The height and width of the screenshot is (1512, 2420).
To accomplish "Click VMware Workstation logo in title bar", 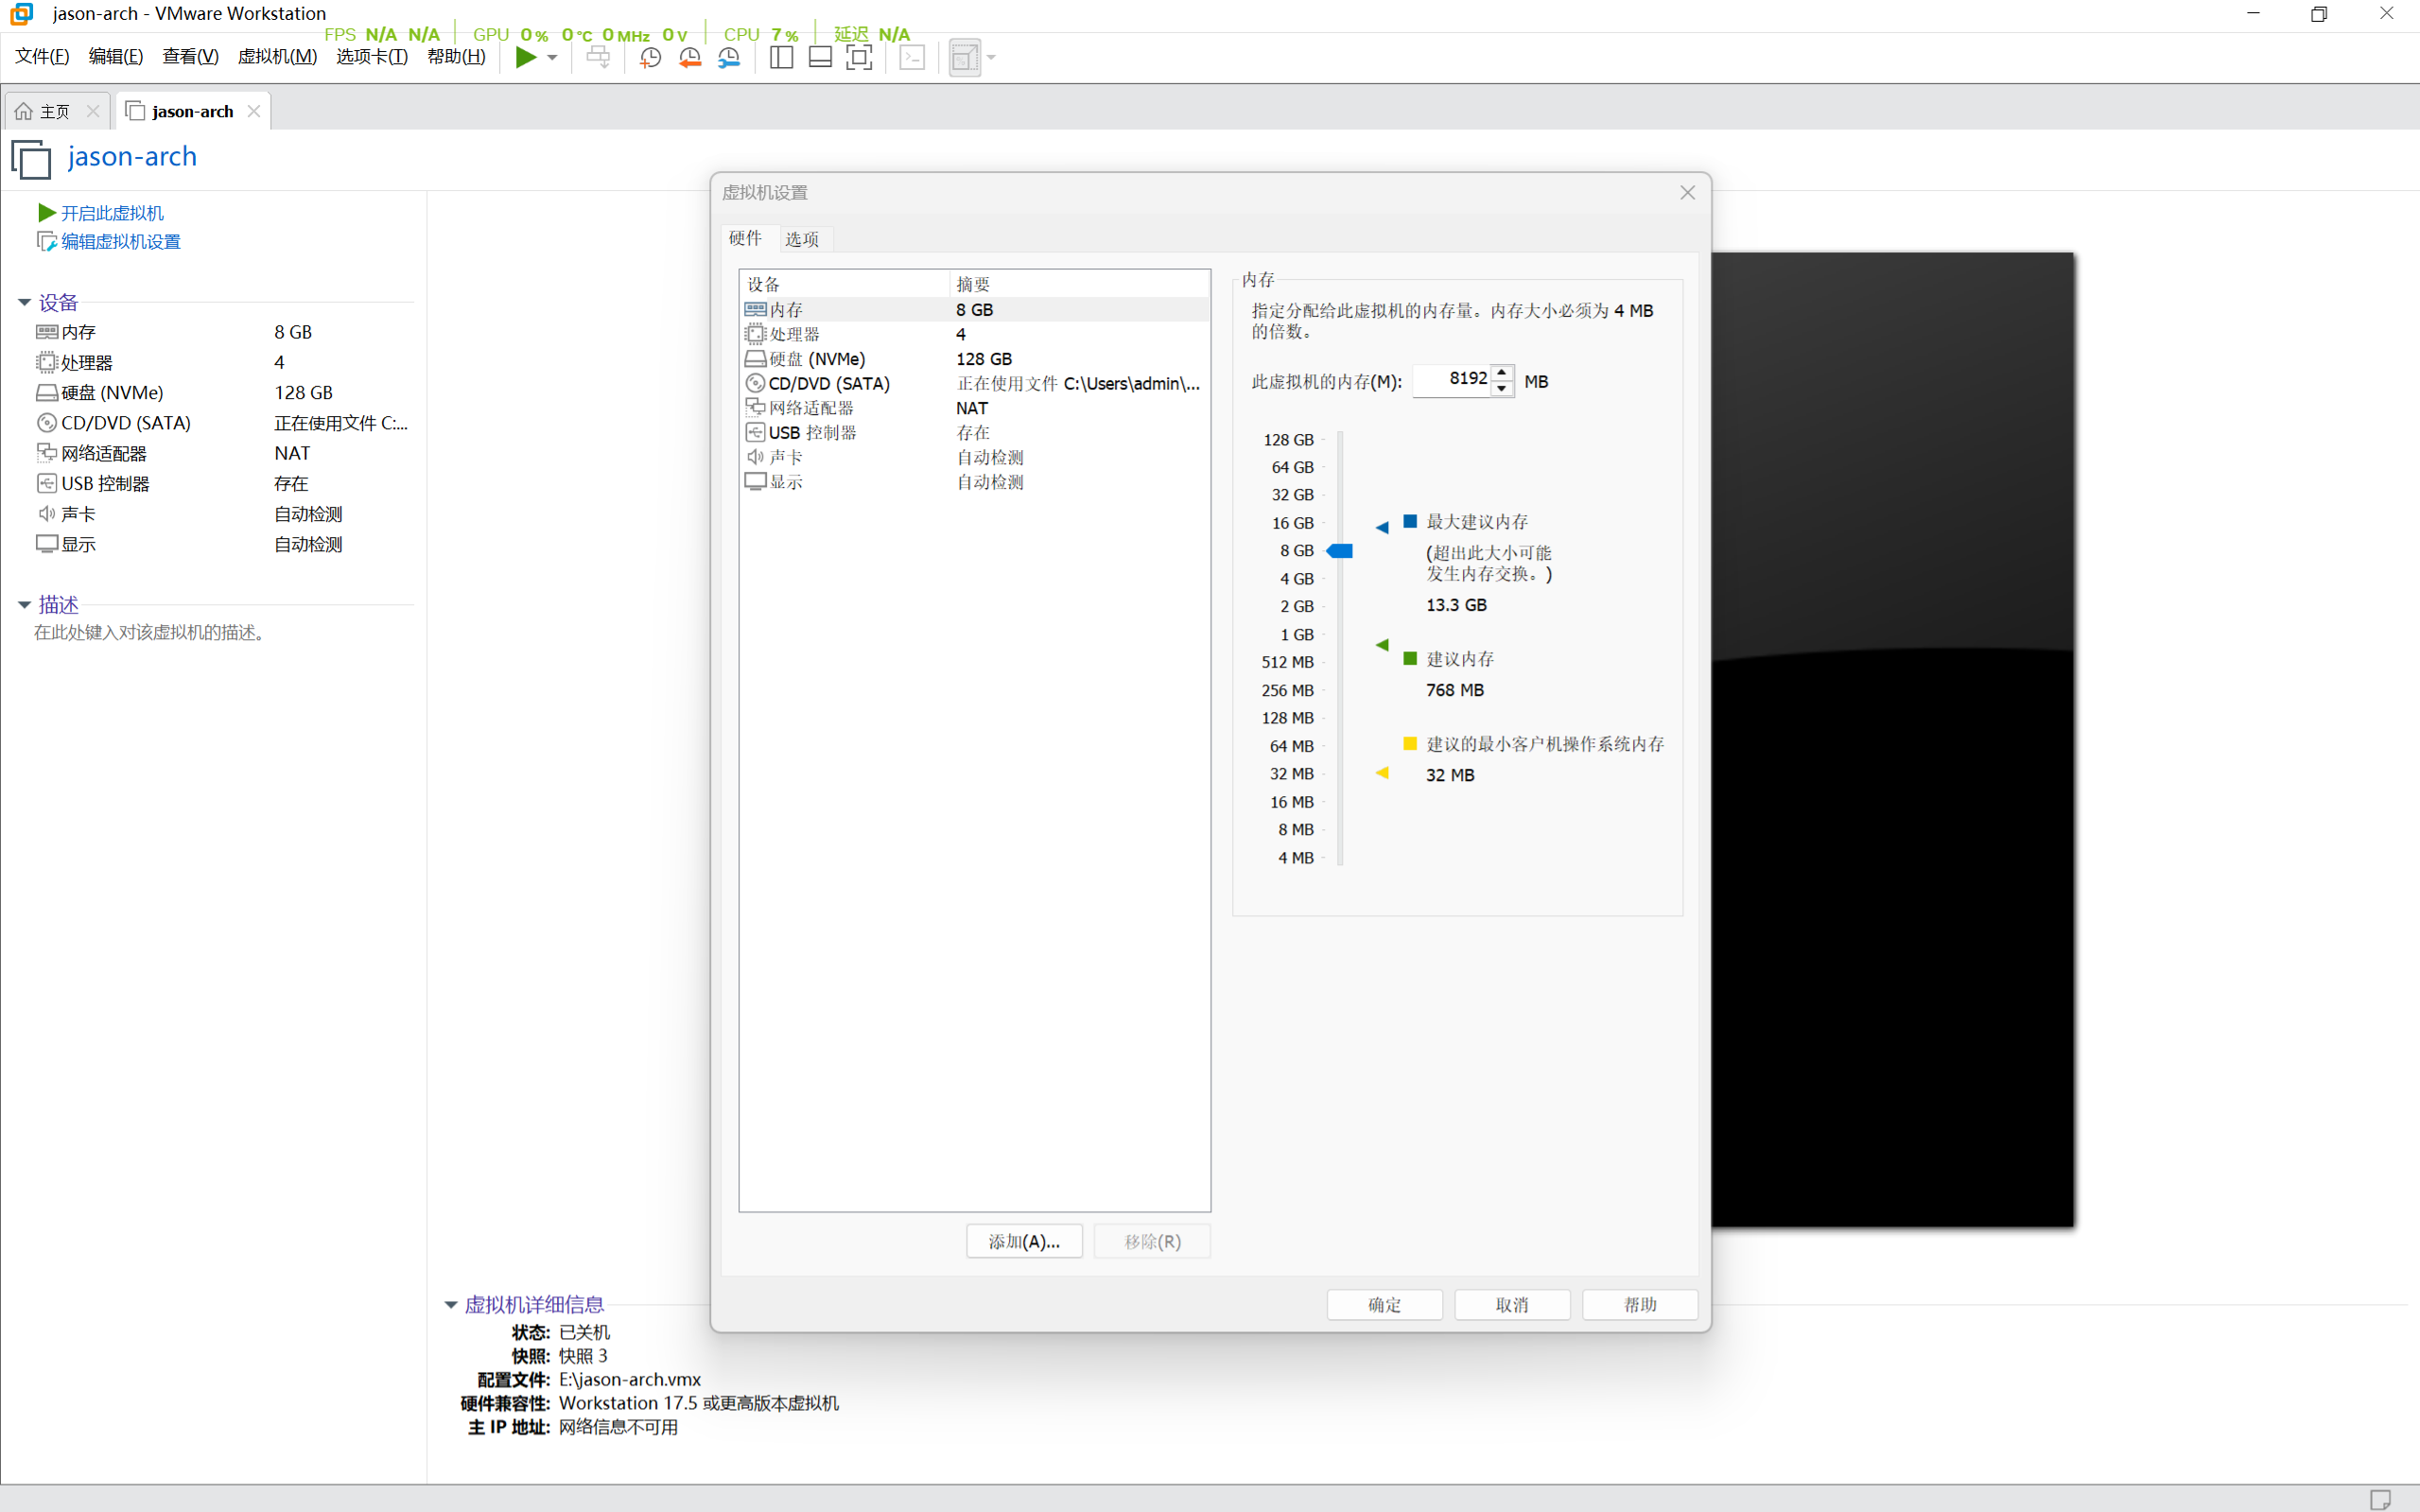I will 22,14.
